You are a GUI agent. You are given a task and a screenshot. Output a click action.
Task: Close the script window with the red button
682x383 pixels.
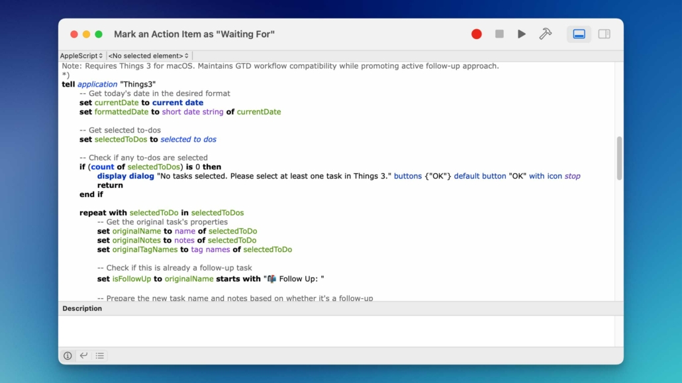coord(74,34)
